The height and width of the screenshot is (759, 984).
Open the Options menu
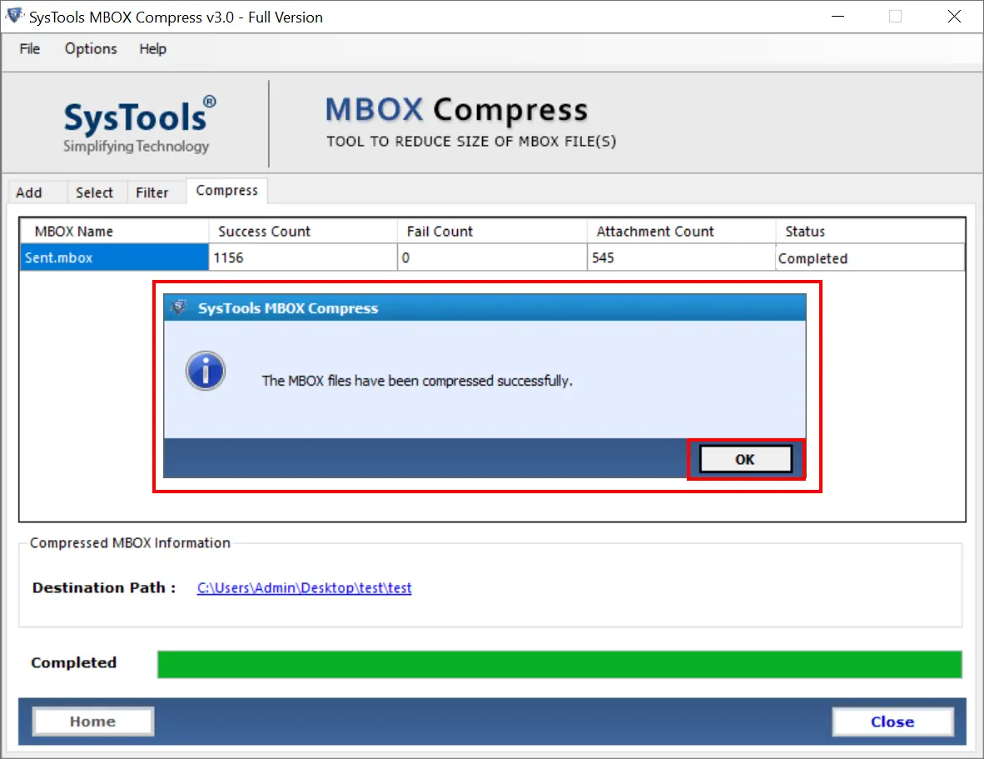click(91, 49)
